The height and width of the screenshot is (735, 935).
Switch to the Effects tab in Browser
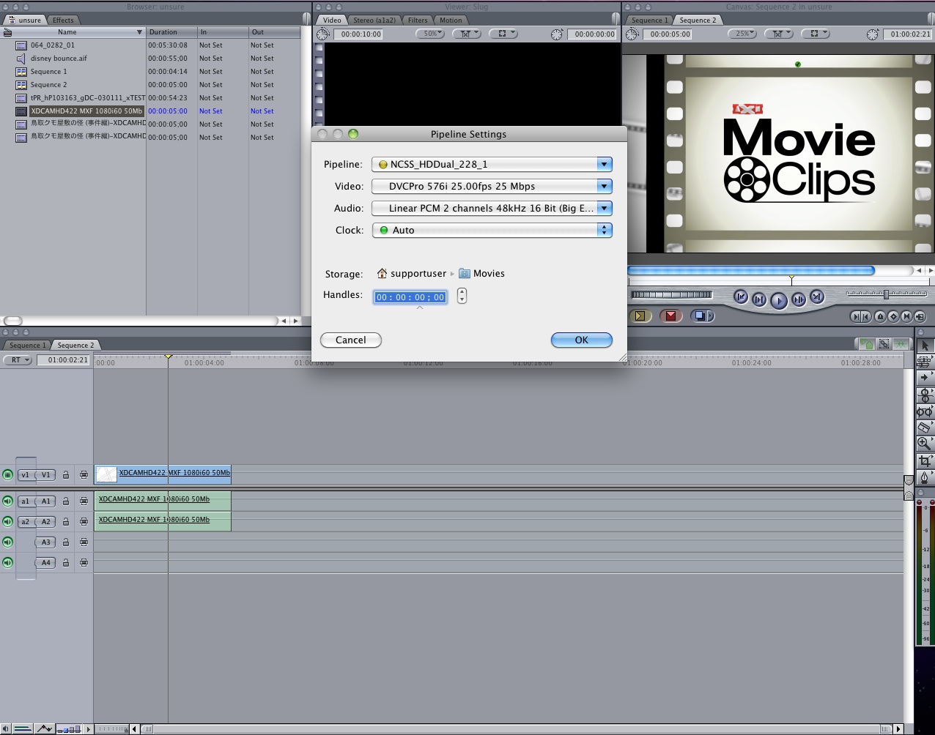point(63,20)
